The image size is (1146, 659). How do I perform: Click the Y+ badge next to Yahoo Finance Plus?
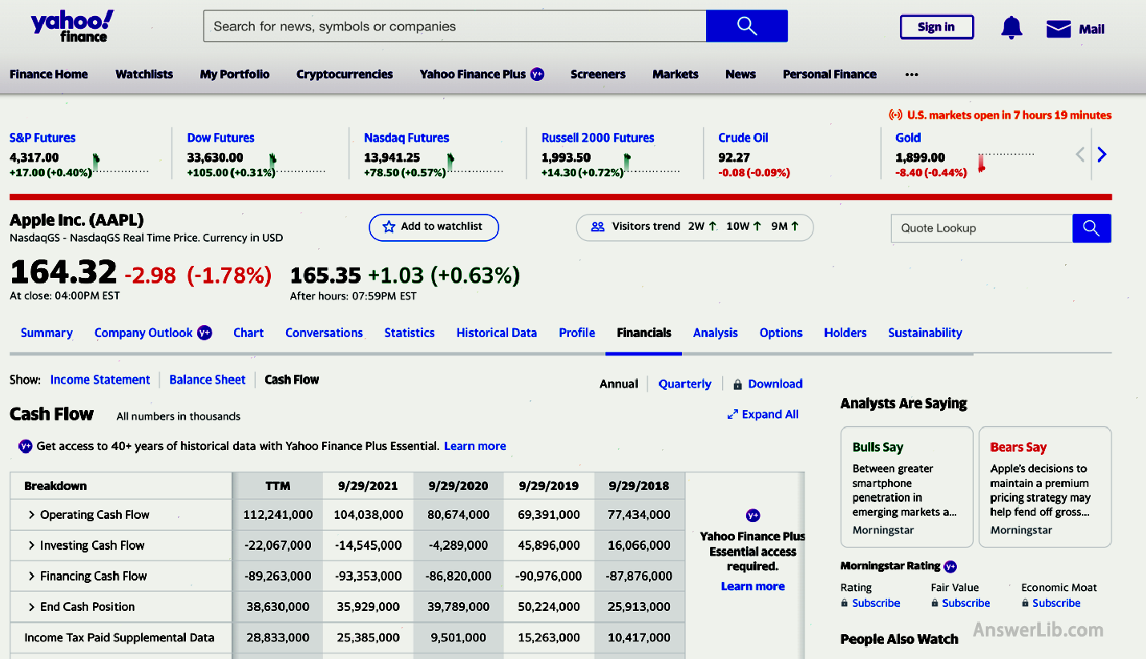pos(538,74)
